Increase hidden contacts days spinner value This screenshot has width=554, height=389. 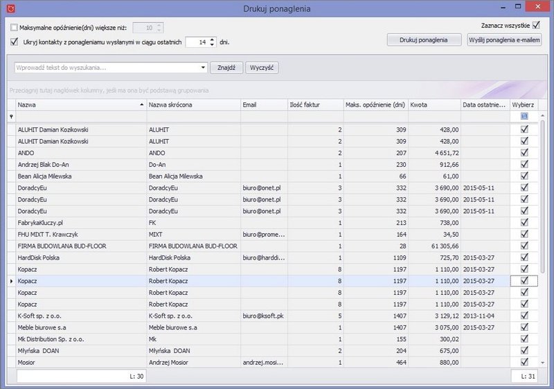pyautogui.click(x=212, y=39)
